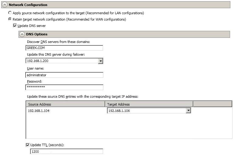This screenshot has width=234, height=157.
Task: Click the GREEK.COM domain field
Action: click(x=64, y=48)
